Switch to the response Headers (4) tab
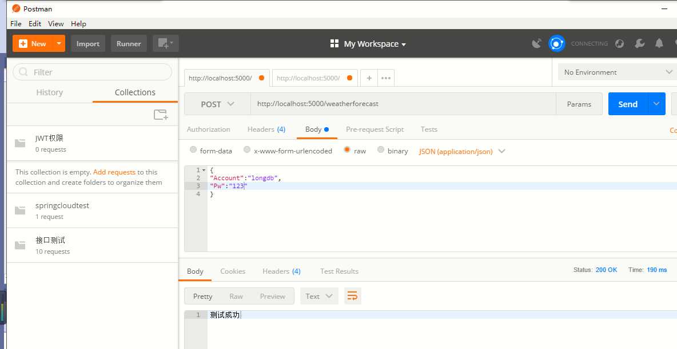Viewport: 677px width, 349px height. pyautogui.click(x=281, y=271)
